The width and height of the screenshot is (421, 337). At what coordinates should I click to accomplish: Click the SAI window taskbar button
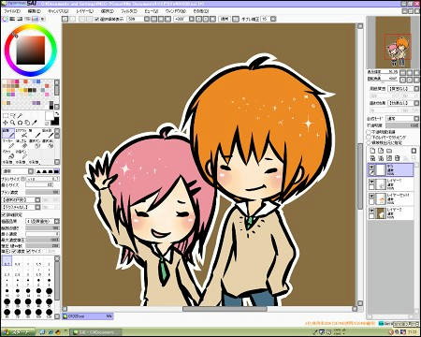point(94,332)
